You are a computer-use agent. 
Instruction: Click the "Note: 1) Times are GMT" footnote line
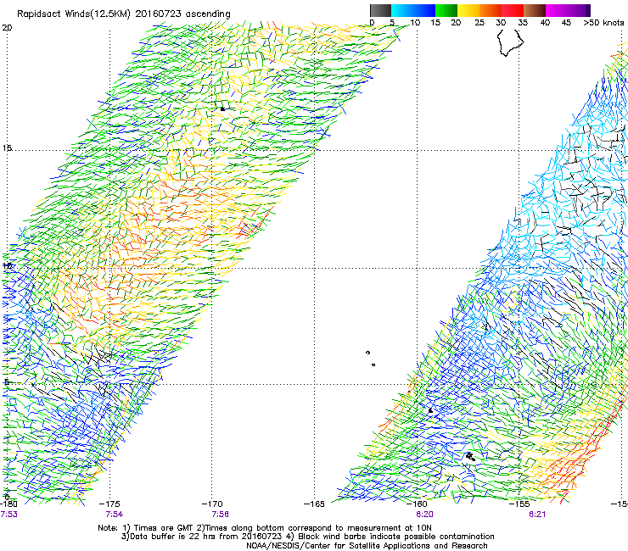click(x=265, y=528)
